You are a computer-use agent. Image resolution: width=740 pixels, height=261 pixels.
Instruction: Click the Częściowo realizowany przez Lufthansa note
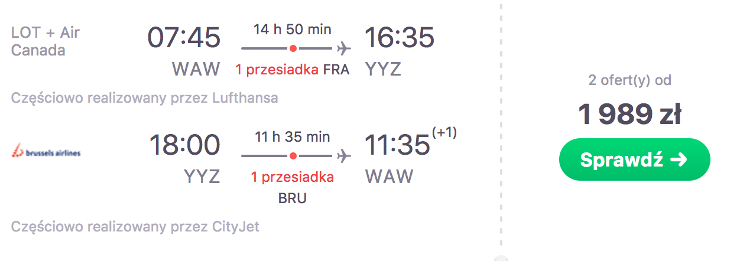pos(145,97)
